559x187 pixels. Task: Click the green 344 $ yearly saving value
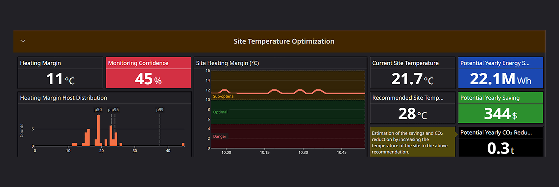point(500,114)
